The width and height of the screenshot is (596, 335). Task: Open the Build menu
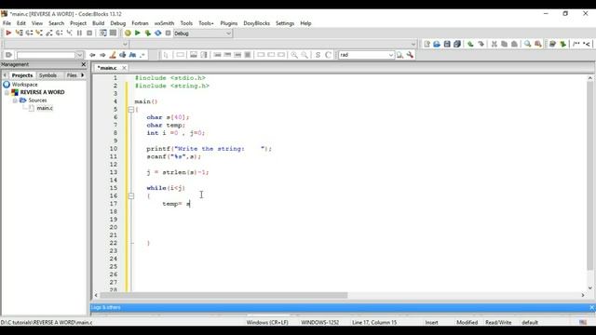(98, 23)
